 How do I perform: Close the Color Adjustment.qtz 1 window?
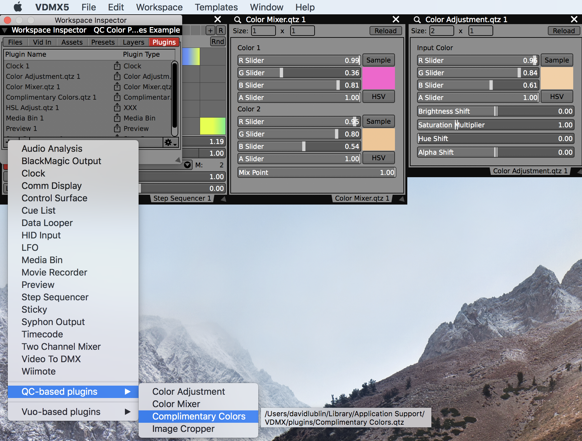(574, 20)
